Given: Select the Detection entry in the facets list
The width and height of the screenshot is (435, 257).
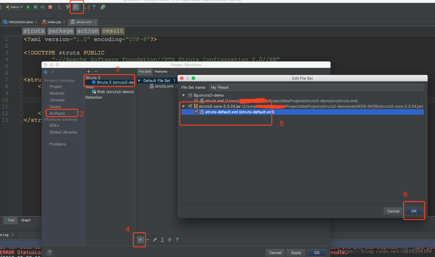Looking at the screenshot, I should tap(94, 97).
